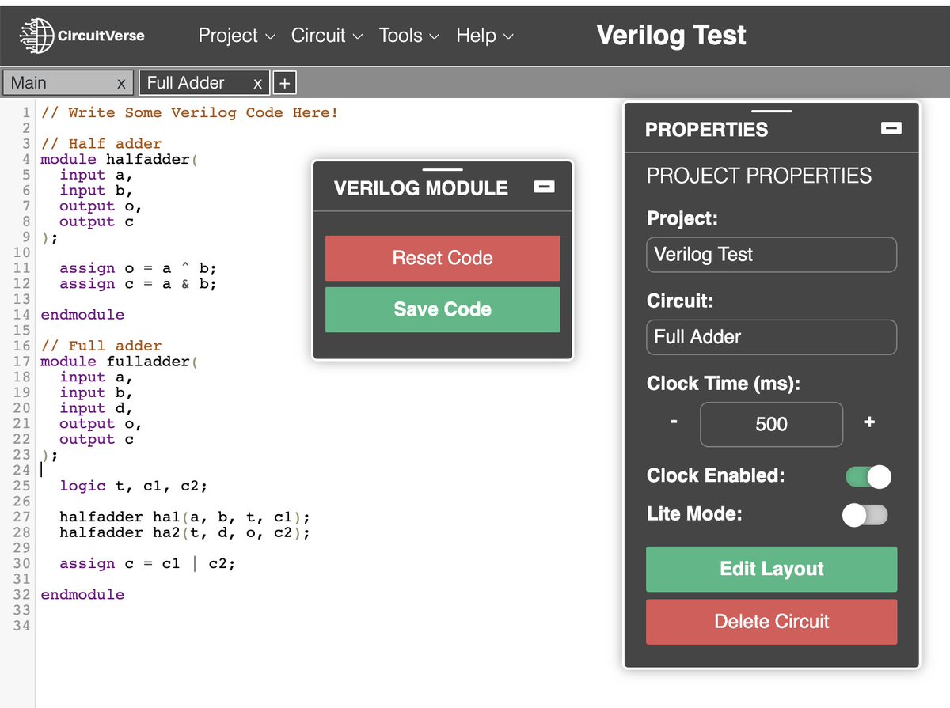
Task: Click the 'input d,' code line
Action: click(96, 408)
